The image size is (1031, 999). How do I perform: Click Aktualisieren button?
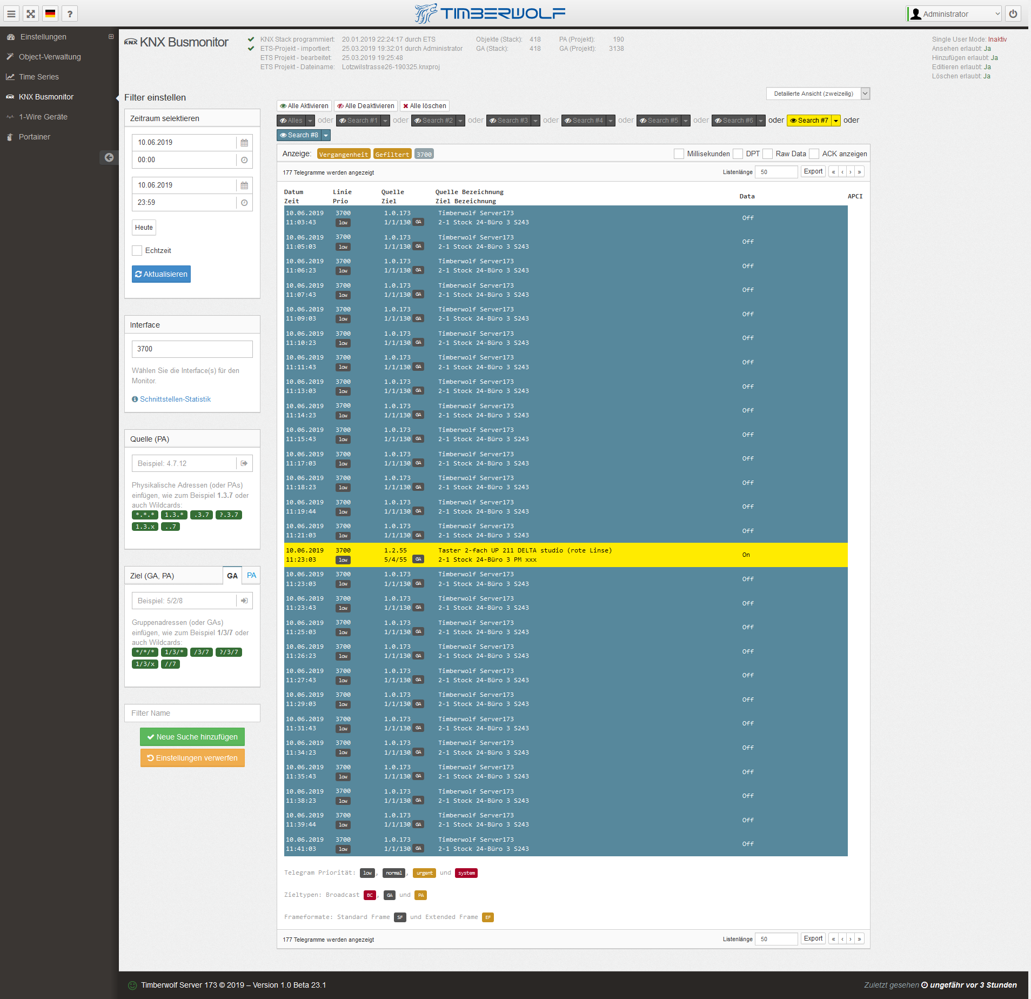tap(161, 274)
